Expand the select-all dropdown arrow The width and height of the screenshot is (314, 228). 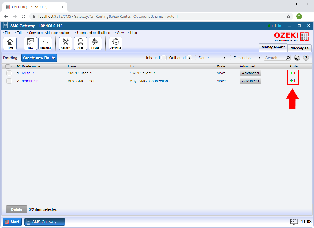click(12, 66)
